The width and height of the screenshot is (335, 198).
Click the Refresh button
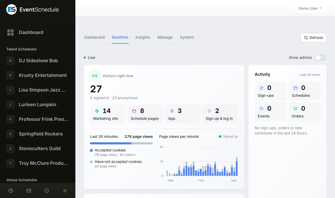314,38
